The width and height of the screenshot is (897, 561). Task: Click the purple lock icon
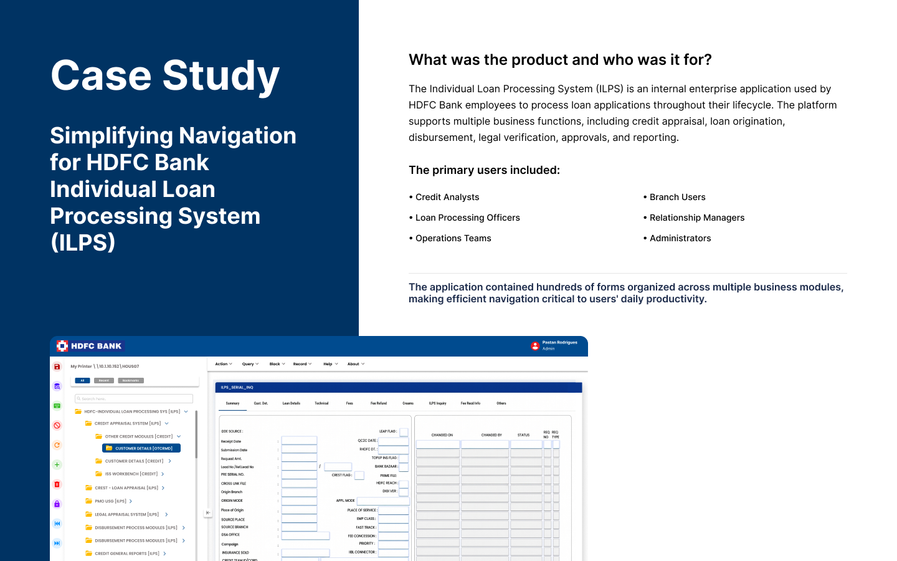(57, 504)
